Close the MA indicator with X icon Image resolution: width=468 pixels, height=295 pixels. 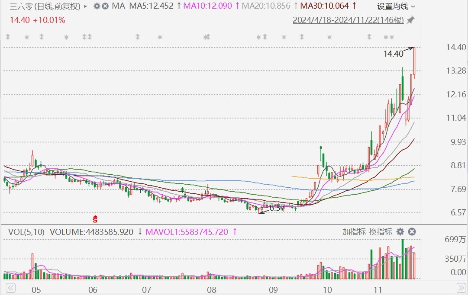click(x=105, y=6)
